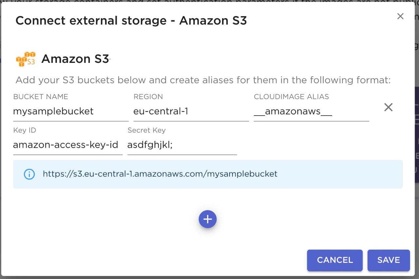Focus the Bucket Name field containing mysamplebucket
The height and width of the screenshot is (279, 419).
coord(70,111)
